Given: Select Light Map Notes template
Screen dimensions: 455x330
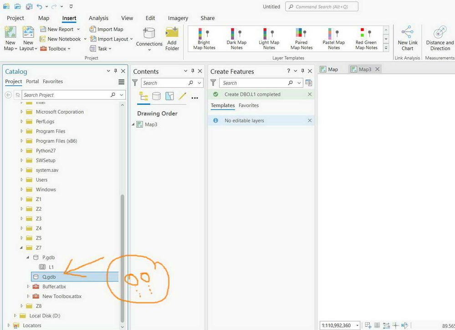Looking at the screenshot, I should coord(269,39).
